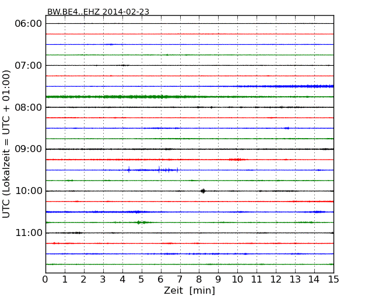Click the x-axis label Zeit [min]
This screenshot has width=379, height=303.
pos(189,291)
